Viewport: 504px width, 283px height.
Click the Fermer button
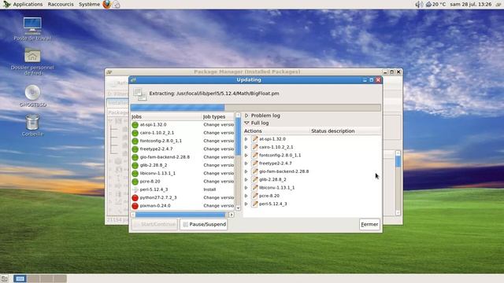tap(369, 224)
